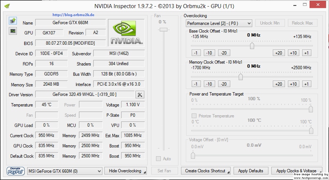
Task: Open the Performance Level [2] - (P0) dropdown
Action: tap(219, 23)
